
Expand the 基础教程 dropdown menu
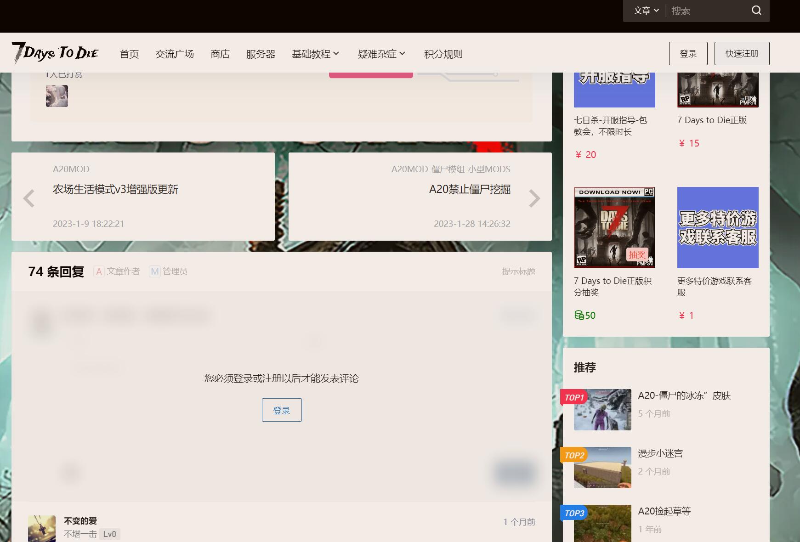(316, 54)
